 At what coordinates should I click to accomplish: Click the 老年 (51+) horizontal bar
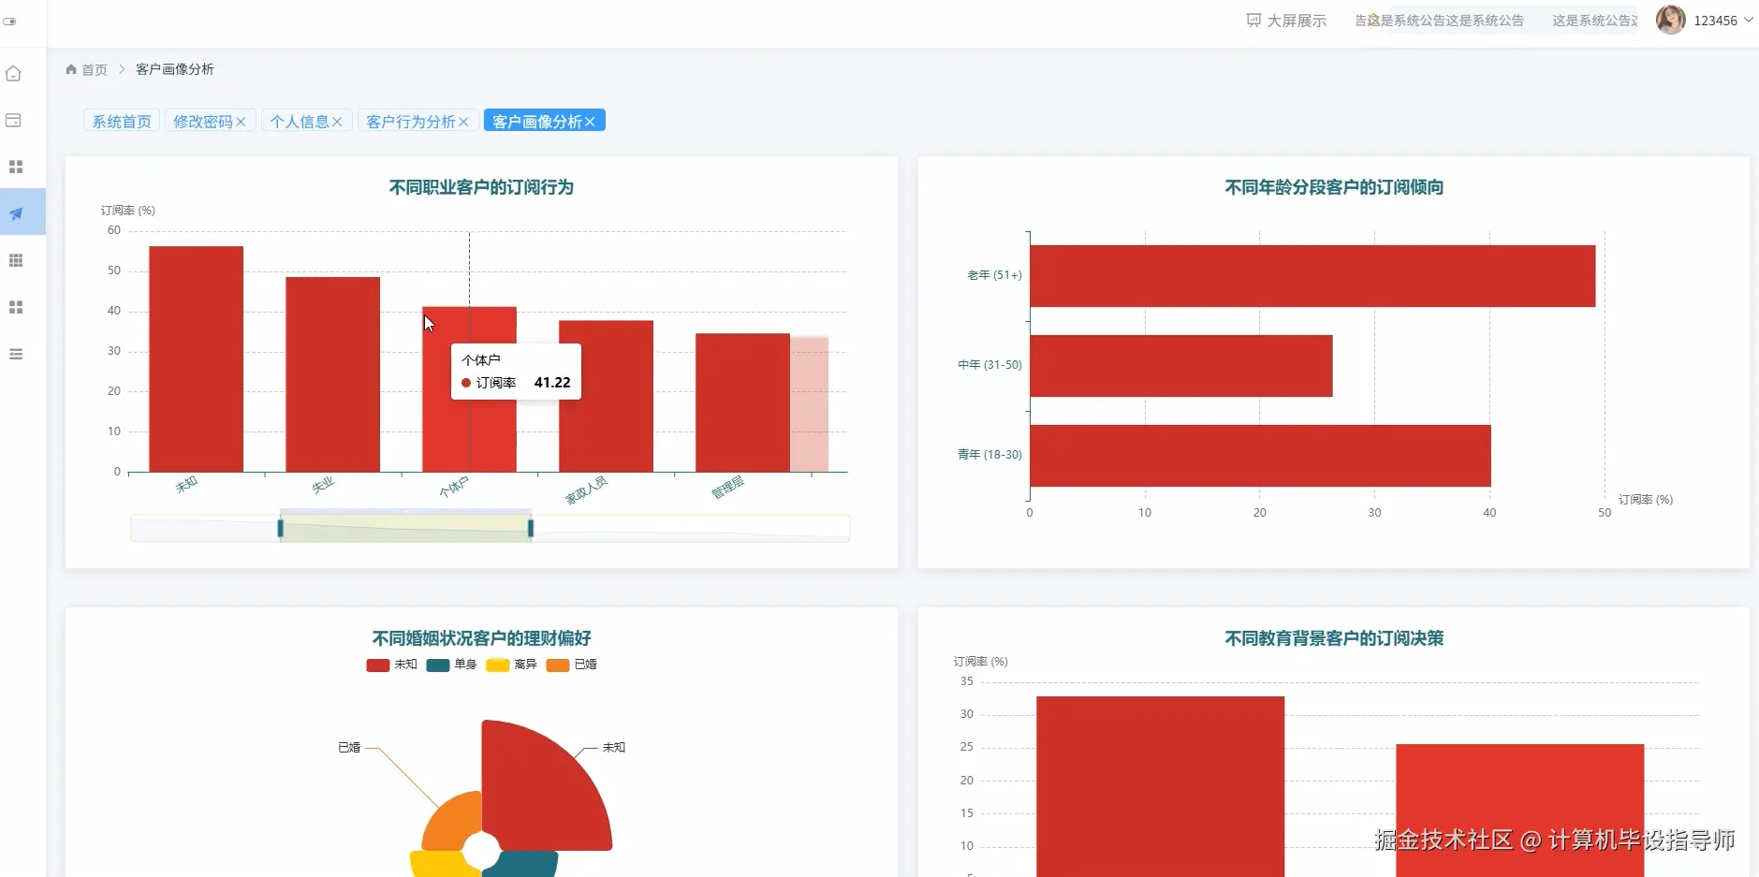(x=1312, y=276)
